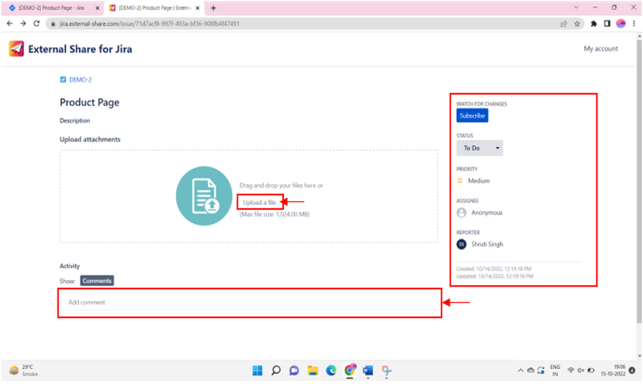Select the Comments activity filter

click(97, 280)
